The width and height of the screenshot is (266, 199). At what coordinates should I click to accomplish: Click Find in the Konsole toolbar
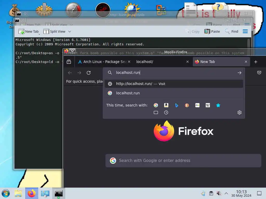click(x=231, y=31)
